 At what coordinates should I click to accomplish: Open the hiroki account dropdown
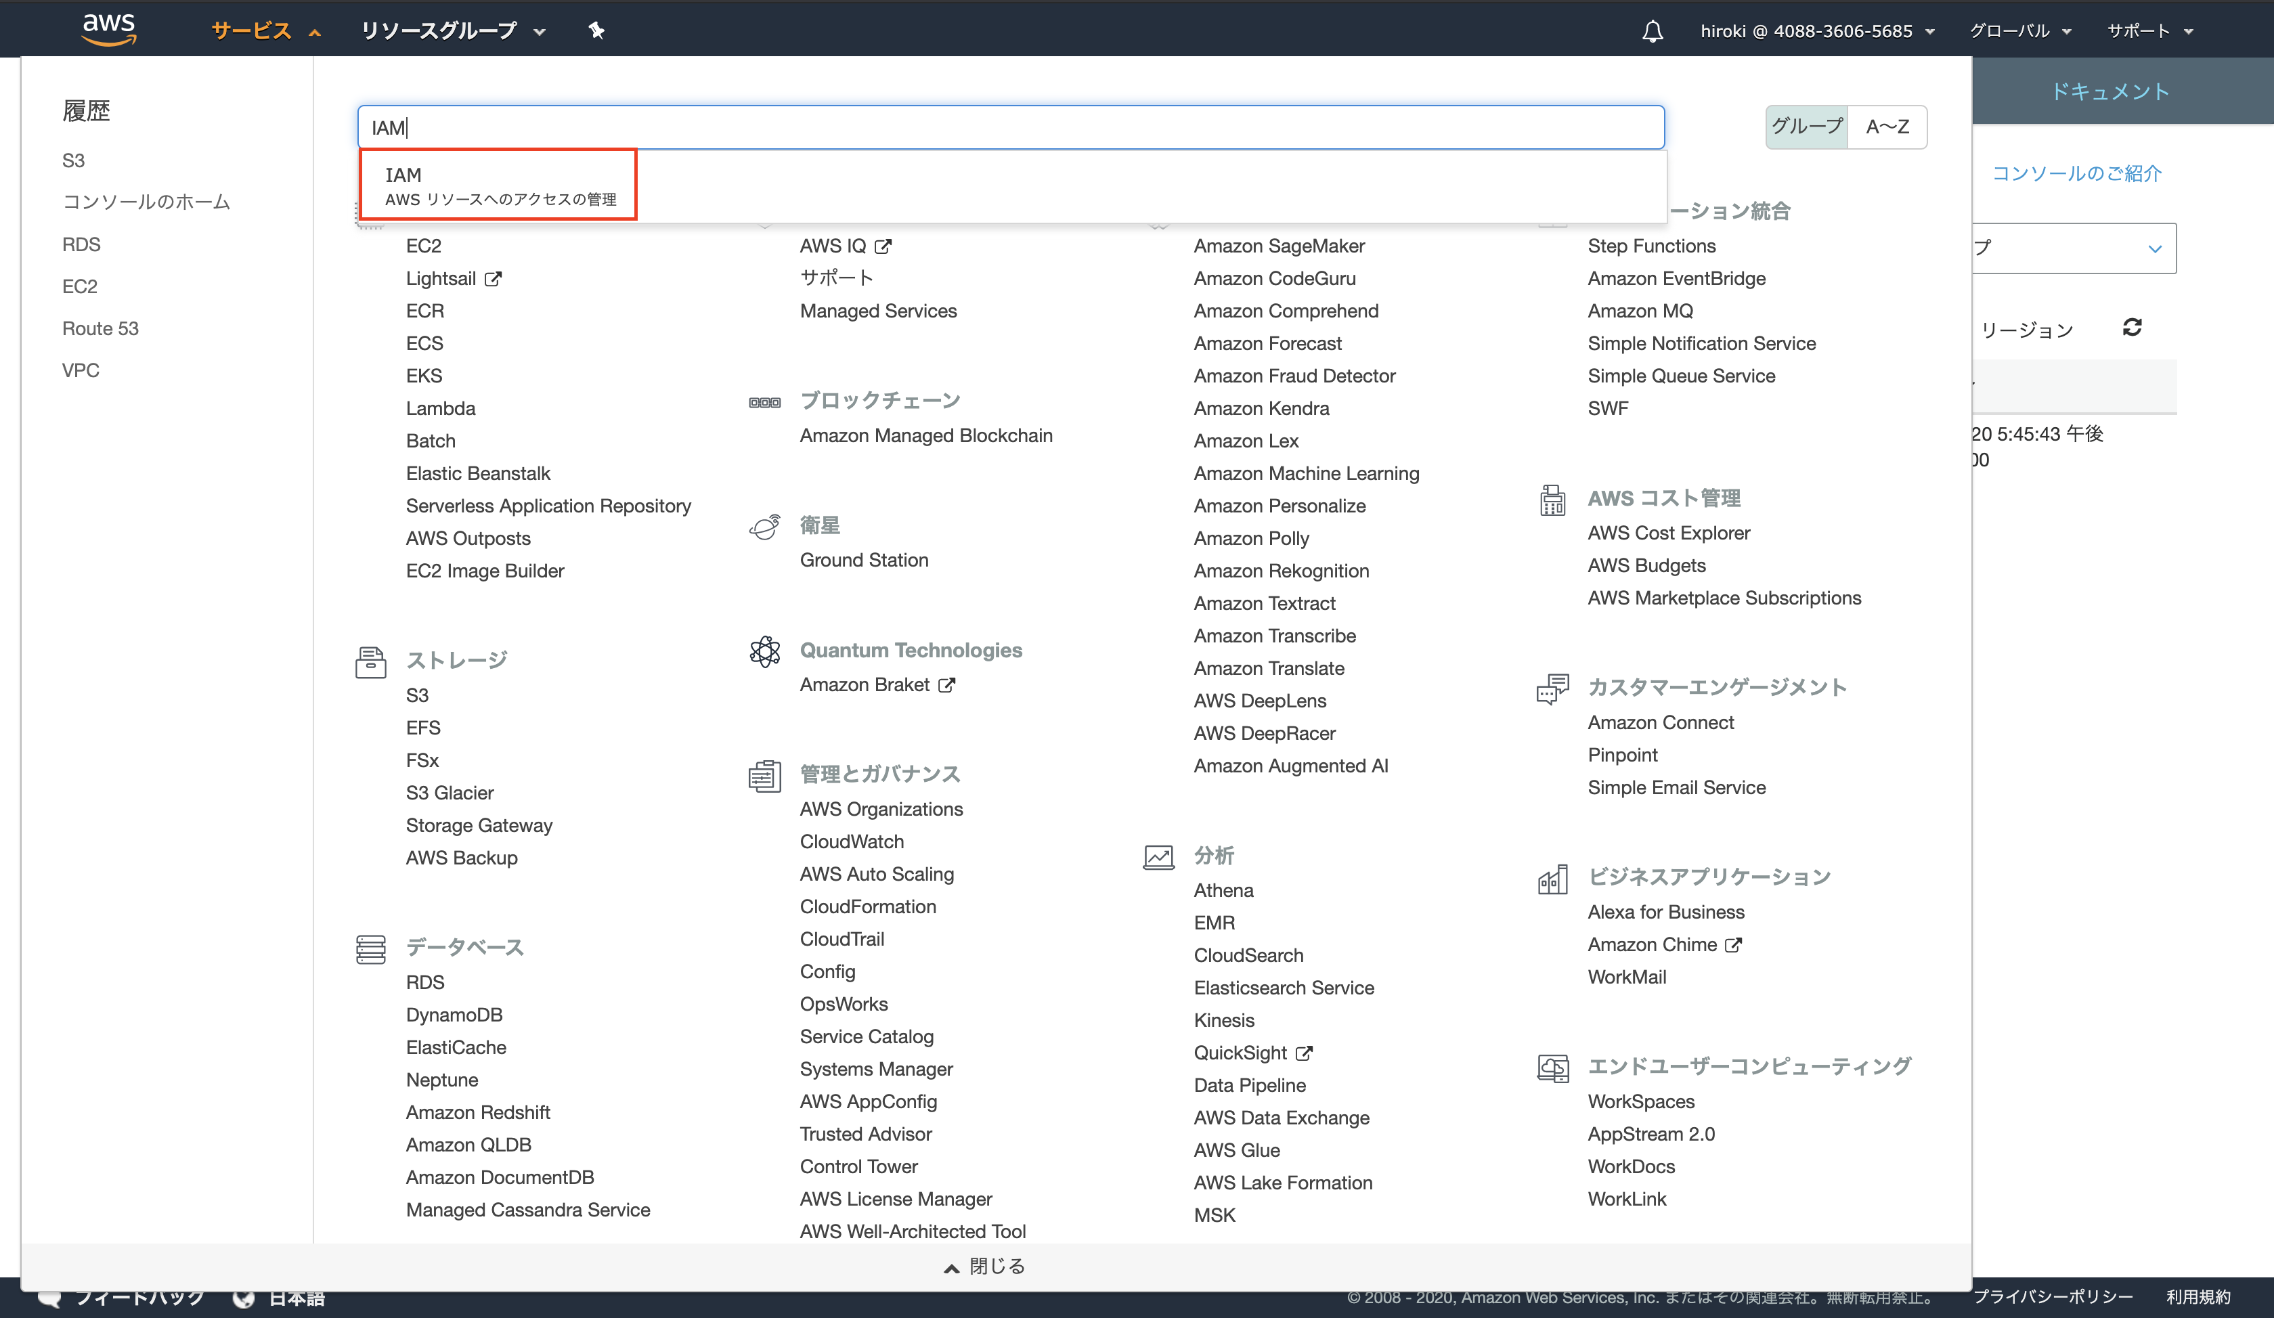click(1816, 30)
